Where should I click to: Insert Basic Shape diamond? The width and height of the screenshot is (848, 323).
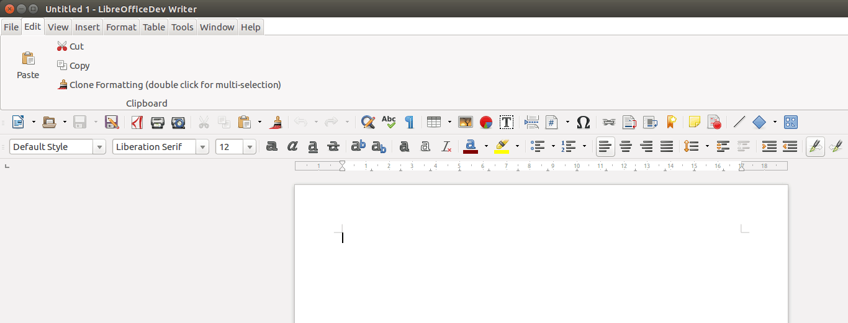pyautogui.click(x=759, y=122)
